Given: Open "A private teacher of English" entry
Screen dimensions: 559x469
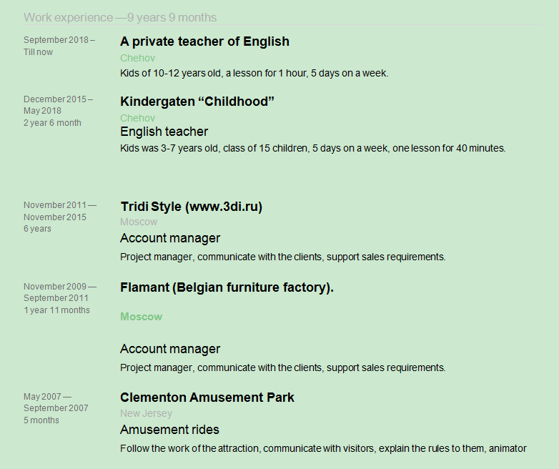Looking at the screenshot, I should click(204, 41).
